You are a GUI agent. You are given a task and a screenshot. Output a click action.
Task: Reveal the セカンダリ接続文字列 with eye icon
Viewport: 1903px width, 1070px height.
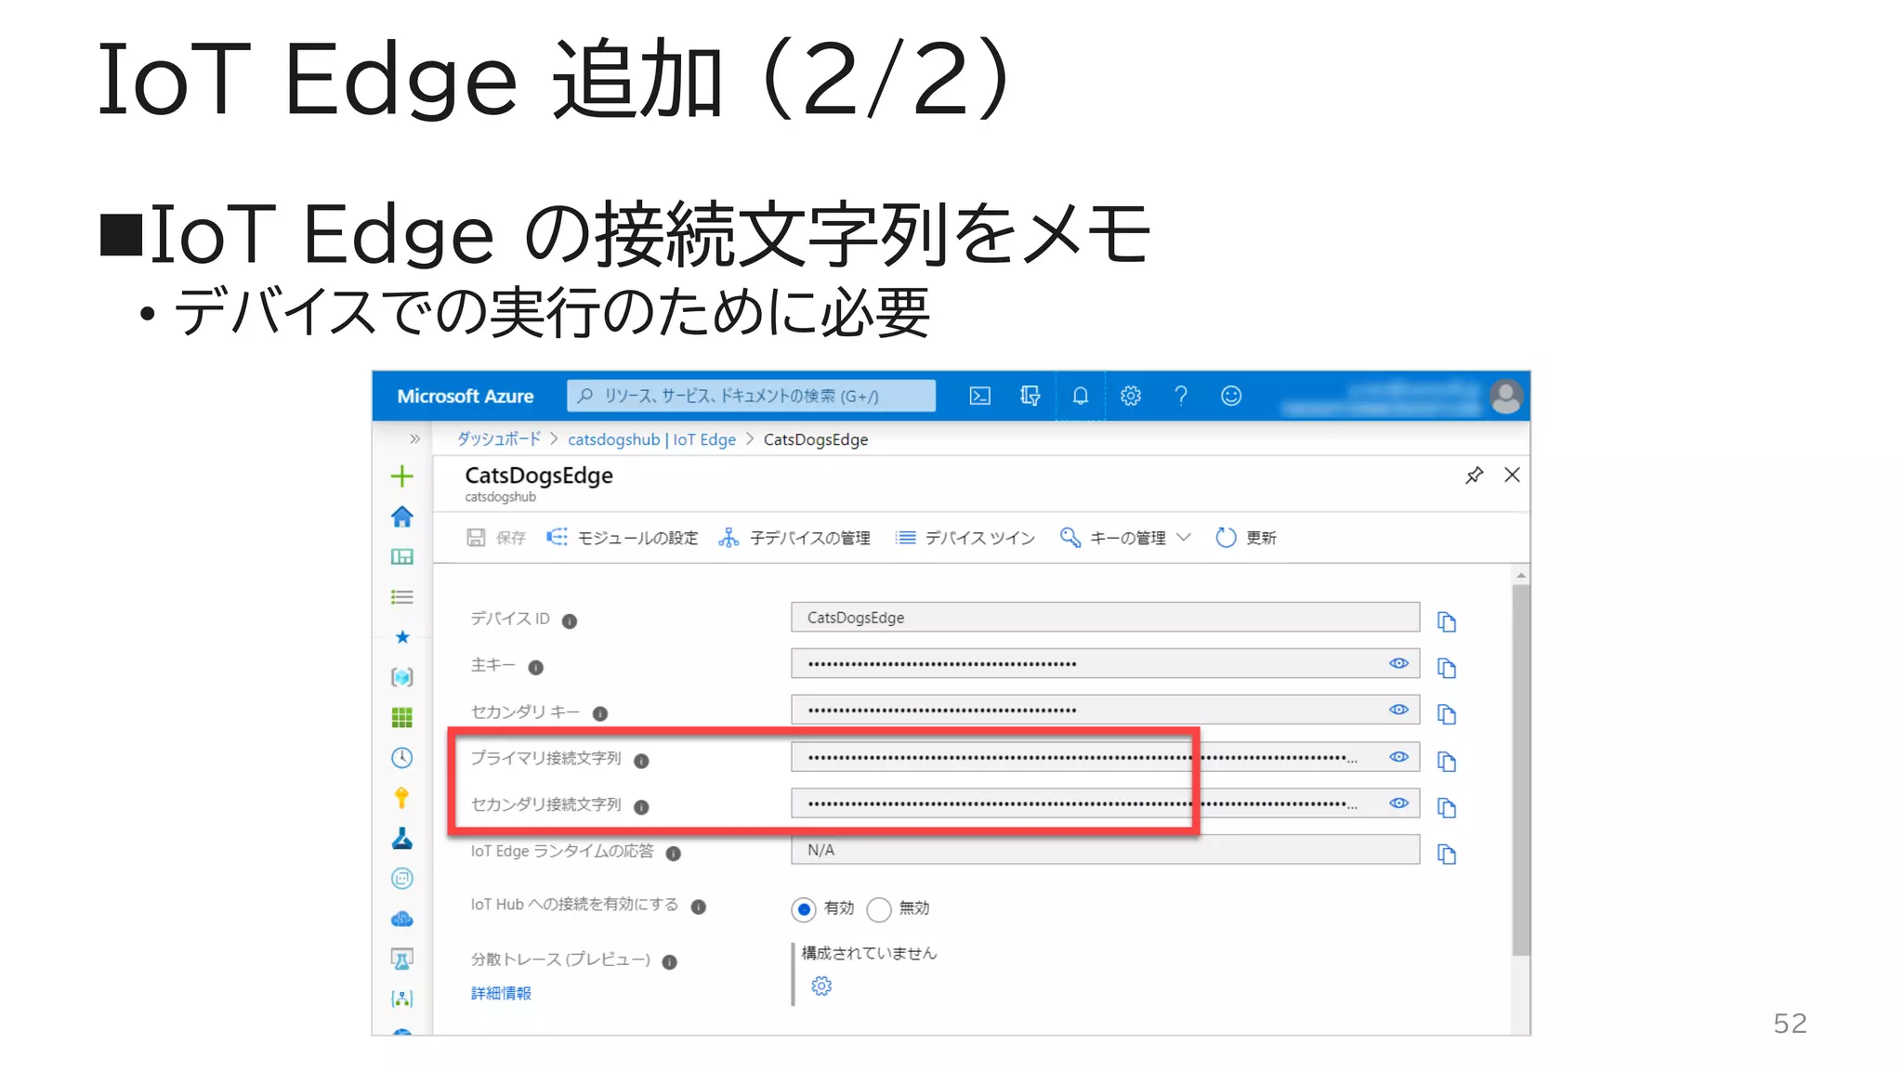pyautogui.click(x=1398, y=803)
